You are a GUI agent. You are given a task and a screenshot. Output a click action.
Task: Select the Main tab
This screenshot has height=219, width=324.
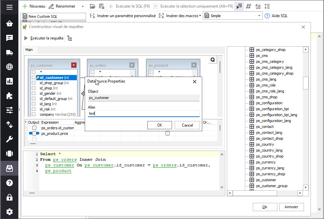click(x=29, y=50)
